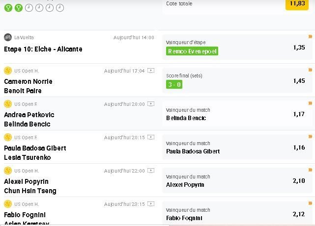Click the yellow 11,83 total odds box
The height and width of the screenshot is (226, 315).
click(x=297, y=4)
